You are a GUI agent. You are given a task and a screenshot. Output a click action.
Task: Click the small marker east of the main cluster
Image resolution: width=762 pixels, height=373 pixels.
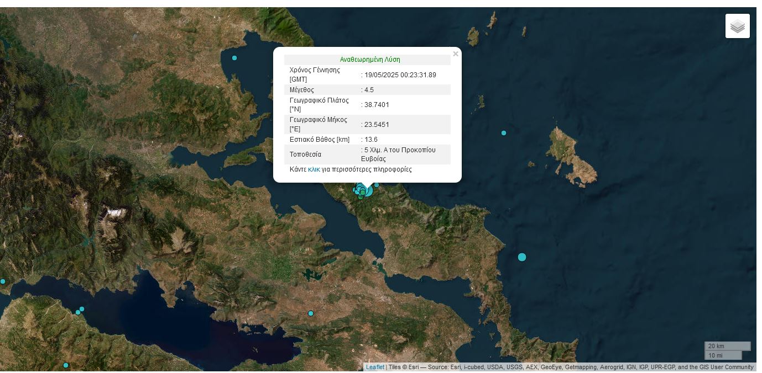(x=376, y=184)
